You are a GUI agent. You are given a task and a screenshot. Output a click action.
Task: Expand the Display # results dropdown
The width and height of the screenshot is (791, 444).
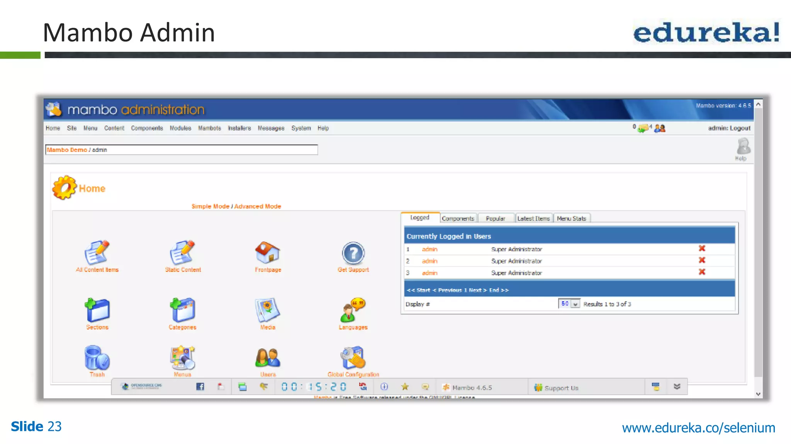click(x=575, y=304)
